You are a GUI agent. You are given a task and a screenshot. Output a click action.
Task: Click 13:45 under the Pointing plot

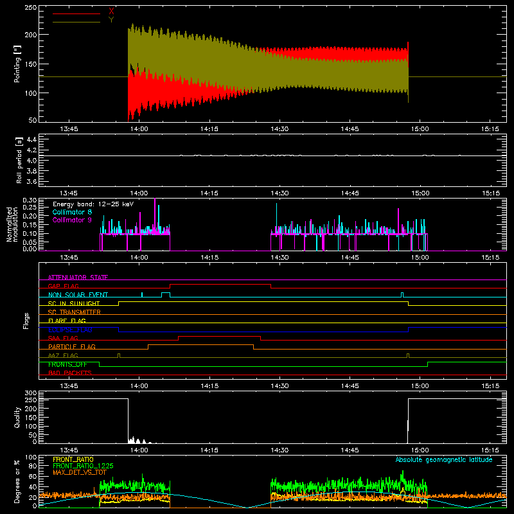tap(69, 129)
